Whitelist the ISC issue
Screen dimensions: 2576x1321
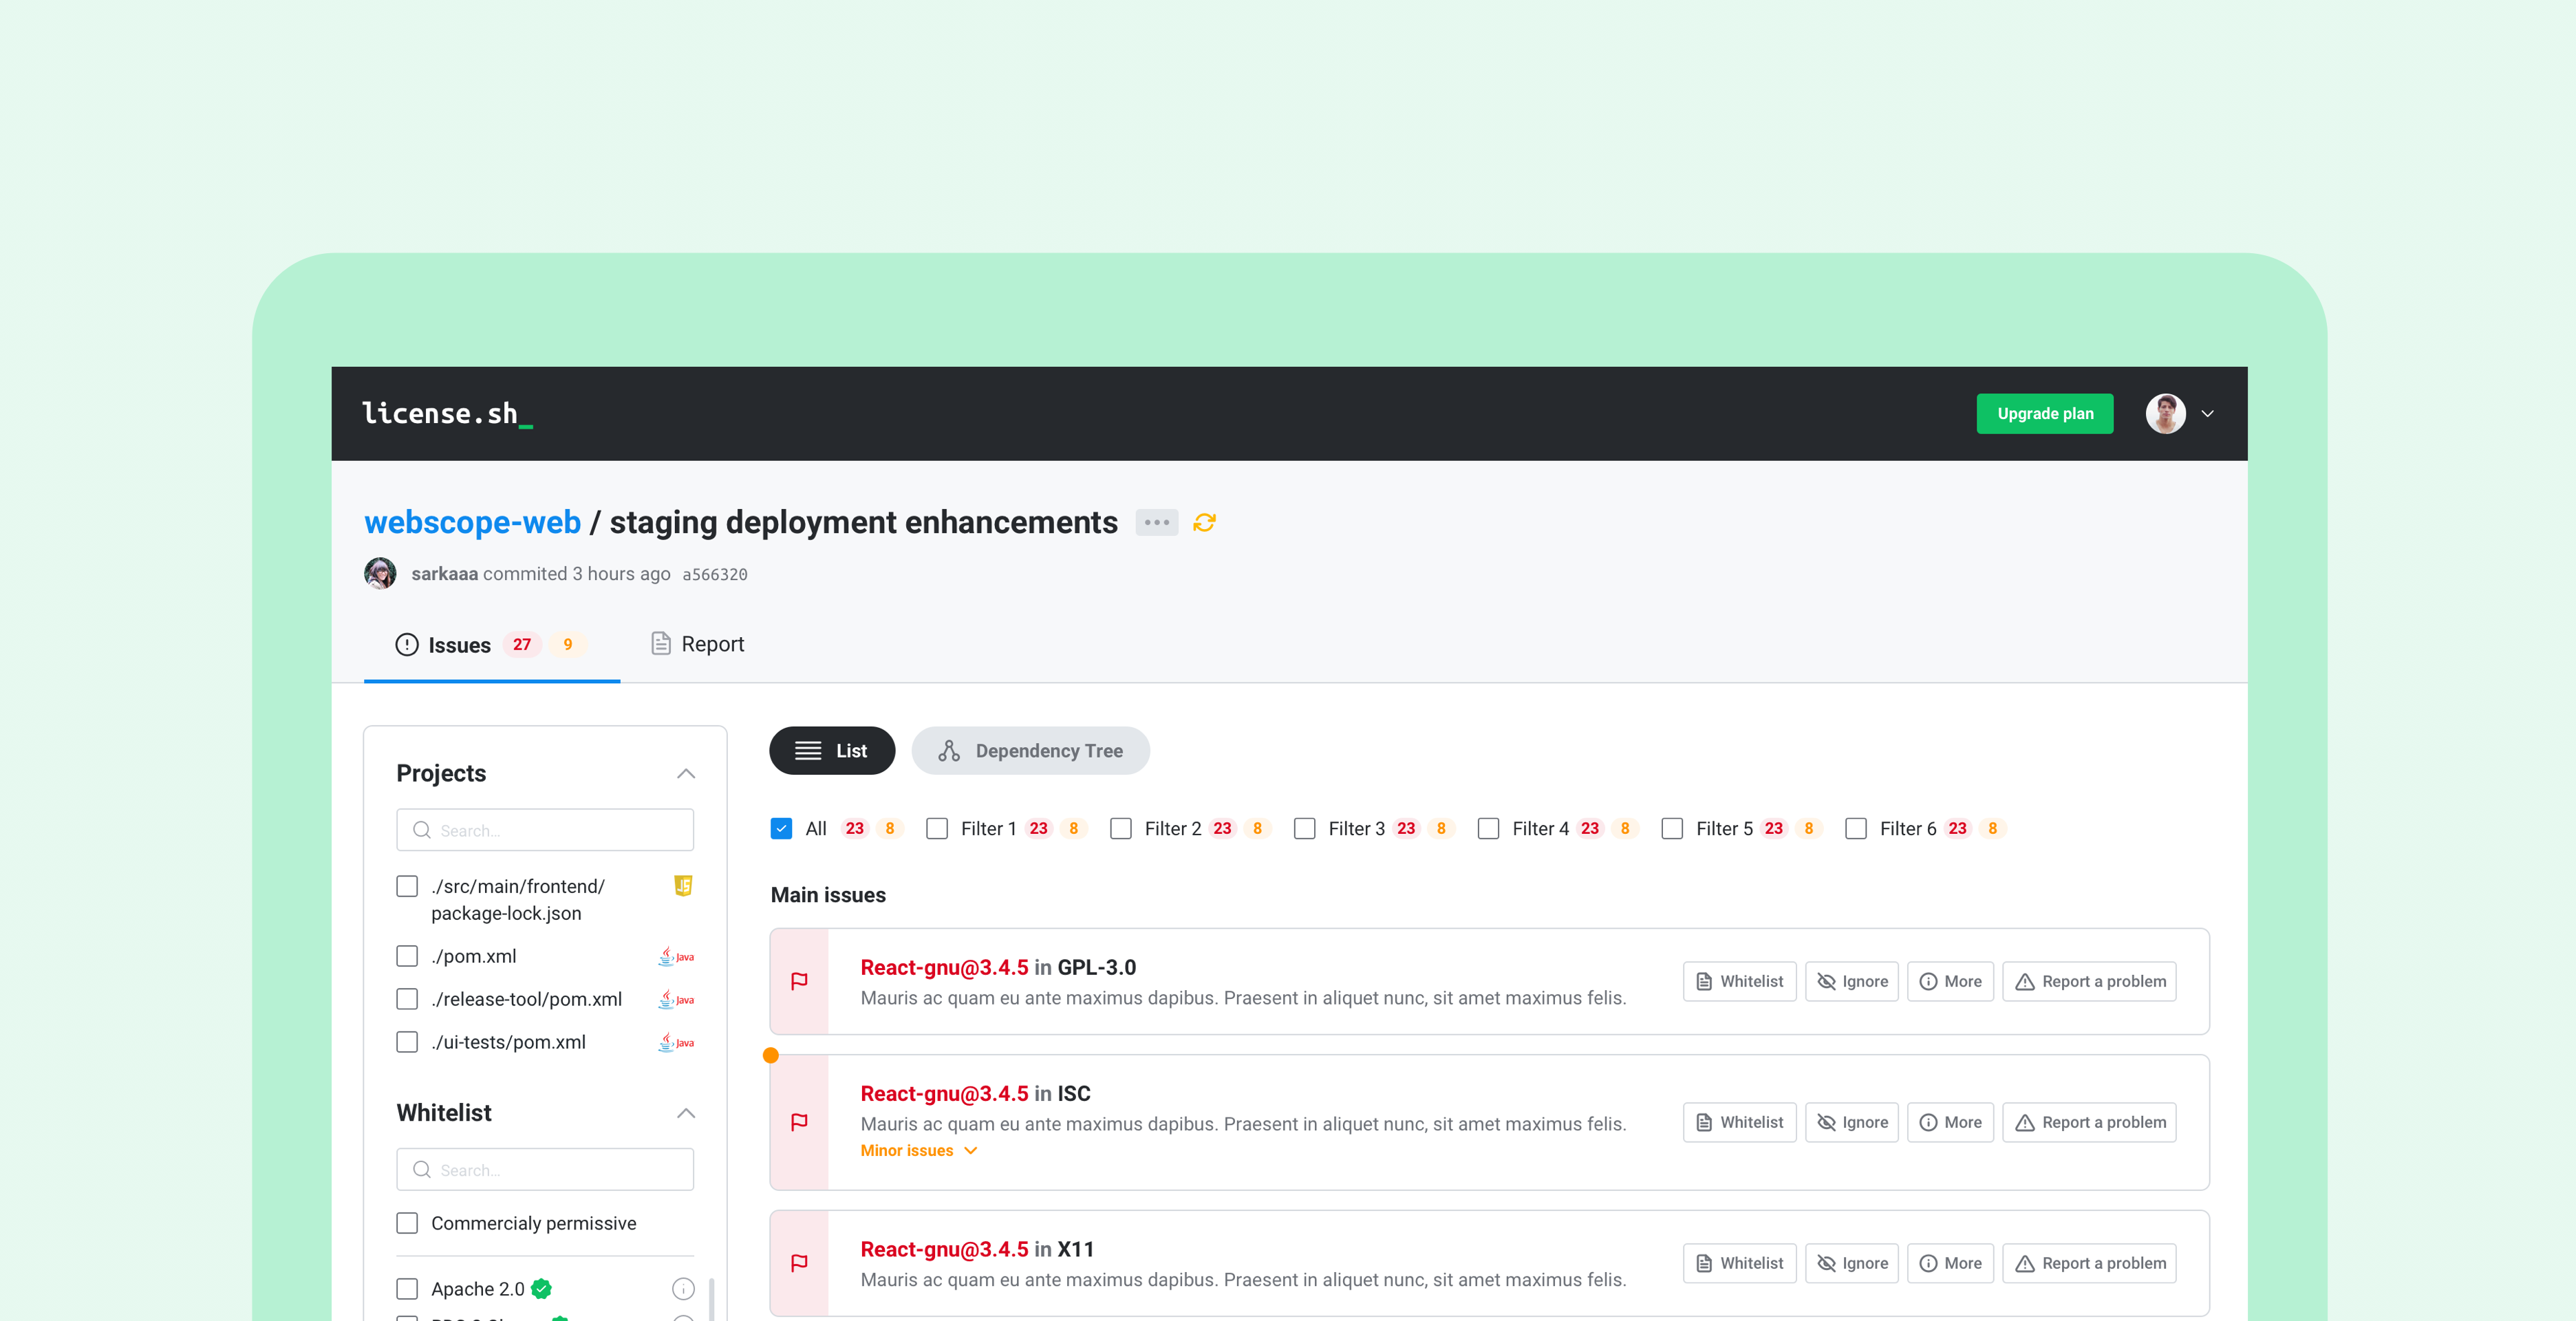tap(1740, 1123)
